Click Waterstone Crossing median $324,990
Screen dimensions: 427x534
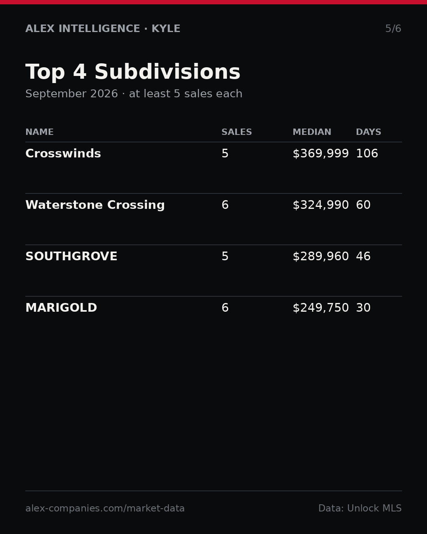coord(321,205)
